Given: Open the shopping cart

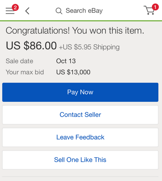Looking at the screenshot, I should pos(149,10).
